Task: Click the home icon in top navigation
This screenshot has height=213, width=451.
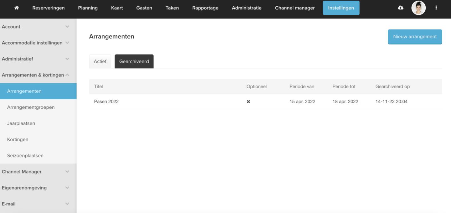Action: point(17,8)
